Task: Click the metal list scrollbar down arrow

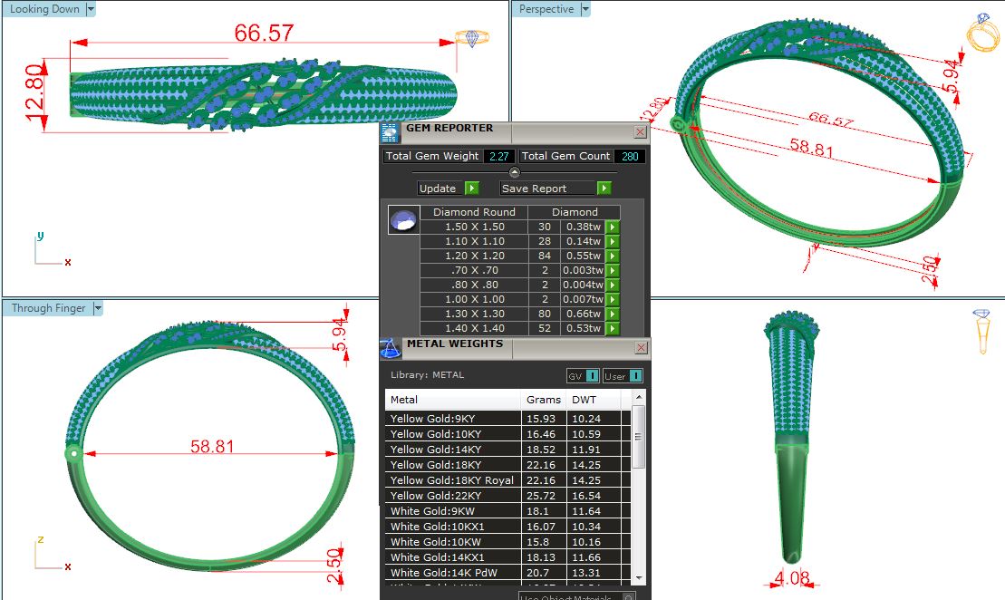Action: tap(638, 577)
